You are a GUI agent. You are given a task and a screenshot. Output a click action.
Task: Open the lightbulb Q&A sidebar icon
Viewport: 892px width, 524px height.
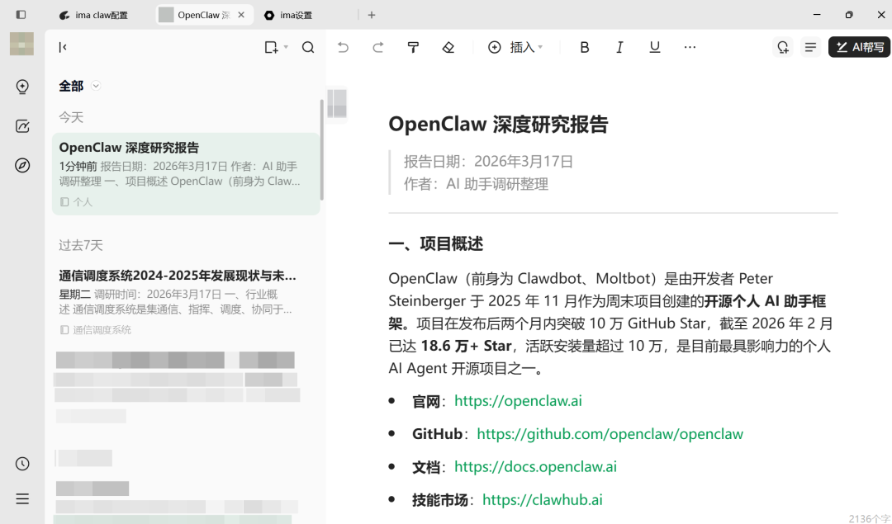click(22, 87)
